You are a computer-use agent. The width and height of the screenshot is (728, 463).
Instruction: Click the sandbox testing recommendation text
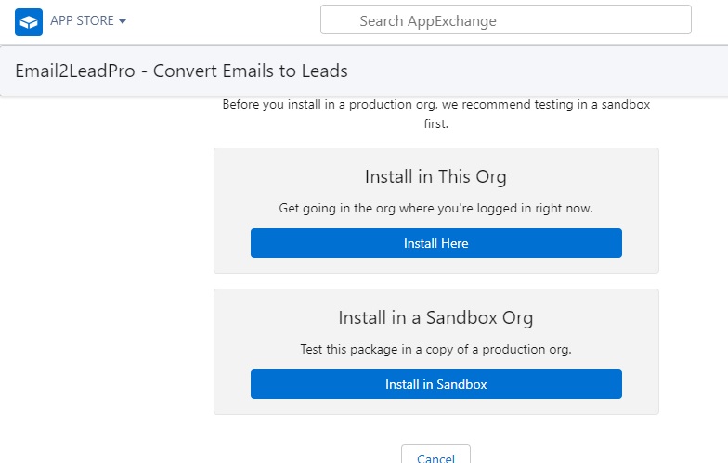pos(435,113)
